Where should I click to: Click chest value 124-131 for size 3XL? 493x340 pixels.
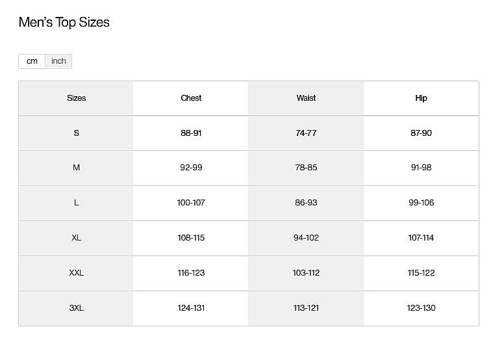(191, 308)
